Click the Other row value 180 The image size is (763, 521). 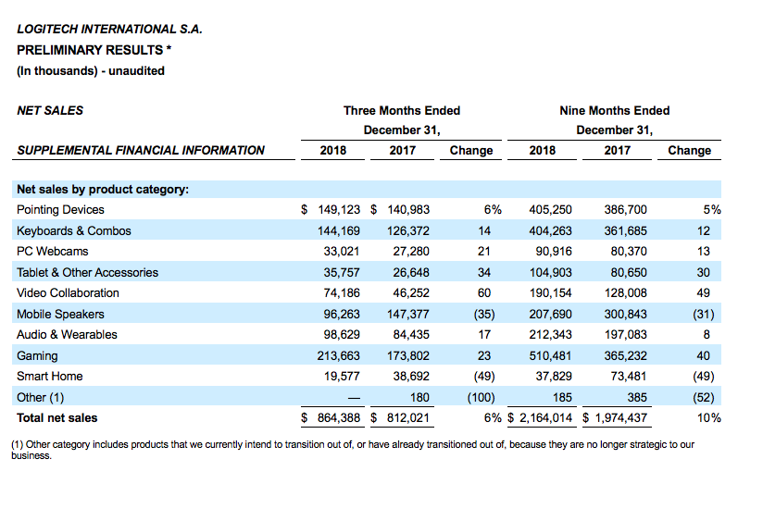coord(419,398)
